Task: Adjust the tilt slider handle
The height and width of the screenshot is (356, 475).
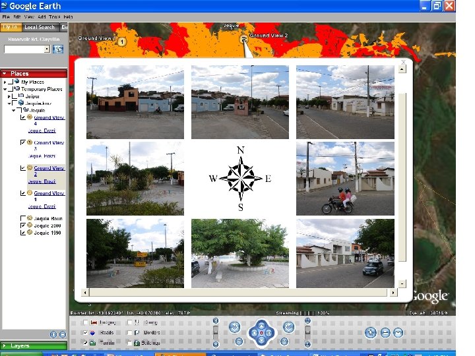Action: (307, 330)
